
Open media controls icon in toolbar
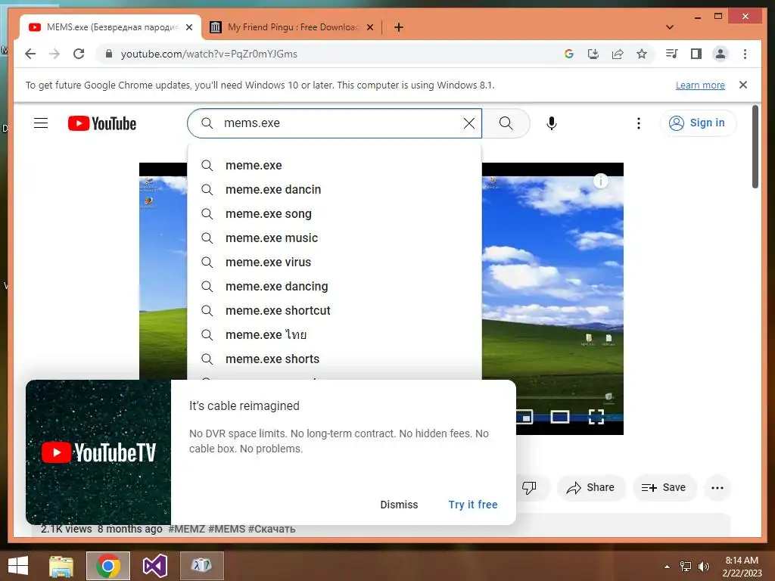(x=672, y=54)
